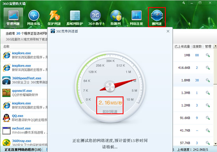The image size is (217, 152).
Task: Manage the iexplore.exe row with 416.6KB upload
Action: tap(208, 68)
